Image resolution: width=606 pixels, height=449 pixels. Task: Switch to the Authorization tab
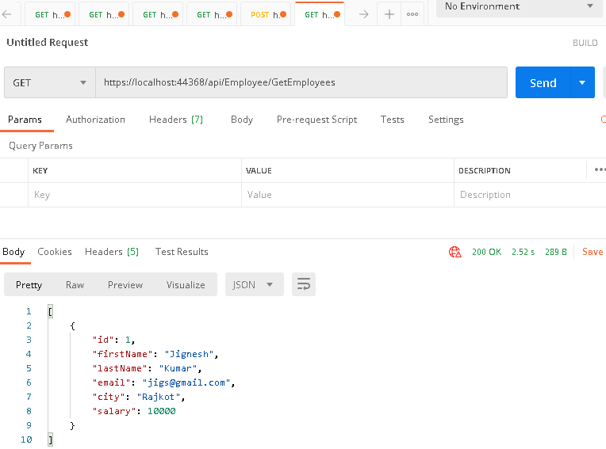click(x=95, y=120)
